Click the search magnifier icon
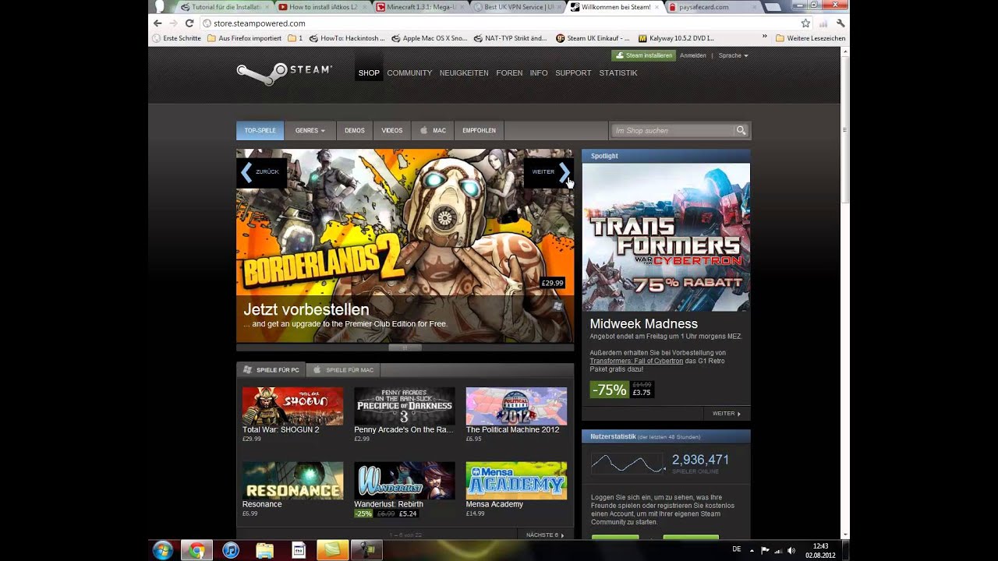 click(741, 130)
